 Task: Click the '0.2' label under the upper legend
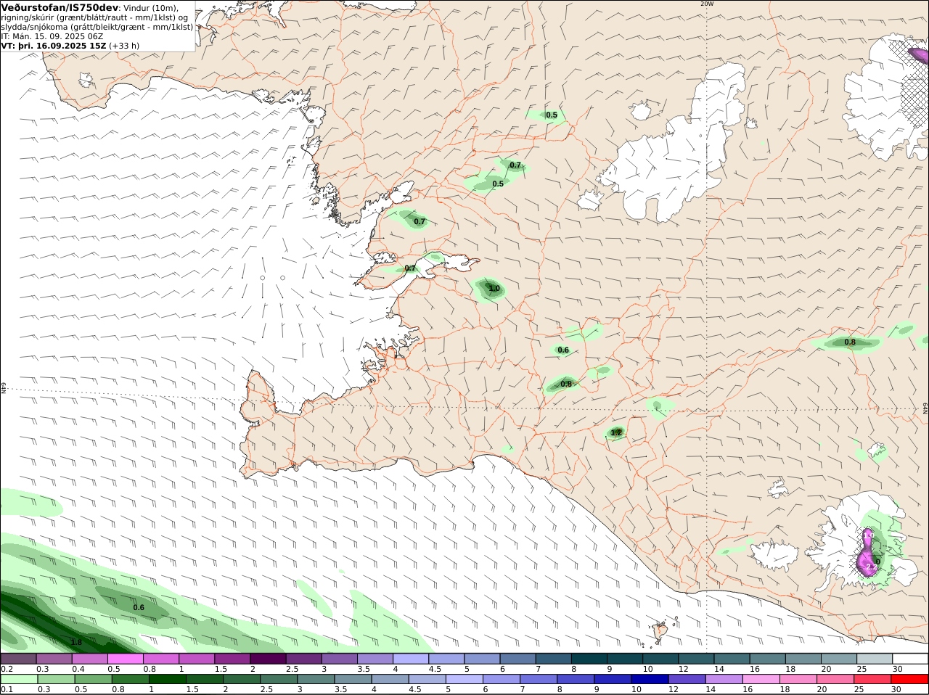[x=7, y=669]
